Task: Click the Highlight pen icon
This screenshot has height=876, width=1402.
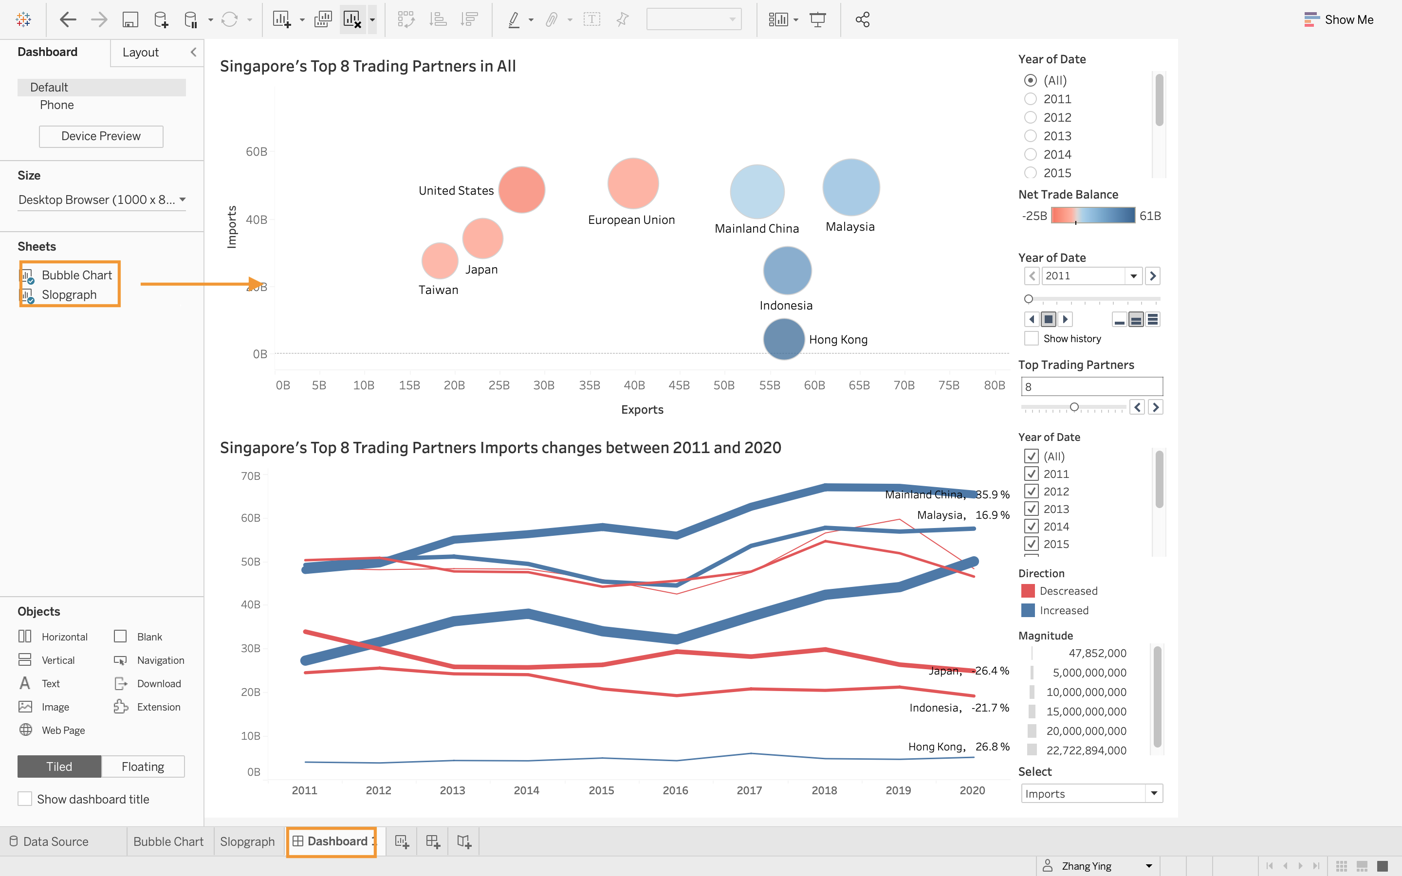Action: [x=513, y=19]
